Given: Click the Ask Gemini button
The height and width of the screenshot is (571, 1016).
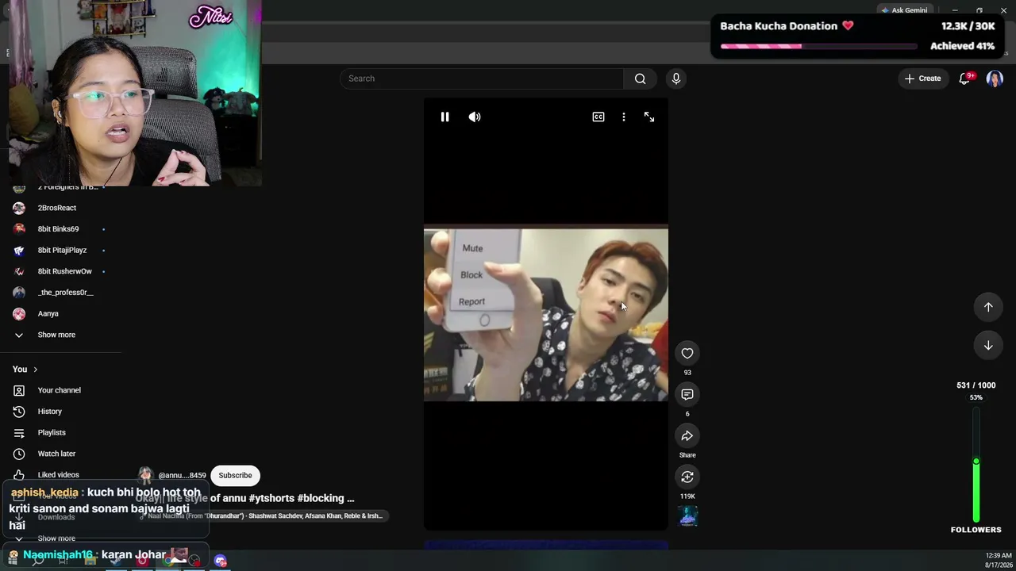Looking at the screenshot, I should 904,10.
